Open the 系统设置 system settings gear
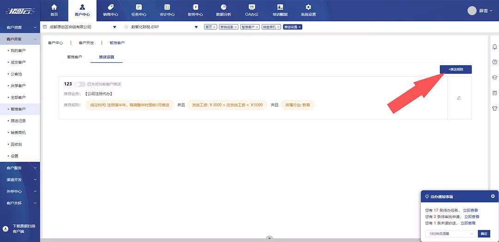The height and width of the screenshot is (242, 499). [x=308, y=11]
